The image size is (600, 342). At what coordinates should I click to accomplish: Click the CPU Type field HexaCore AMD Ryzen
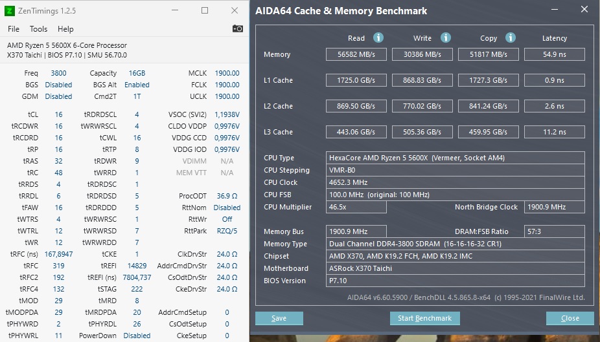click(456, 158)
